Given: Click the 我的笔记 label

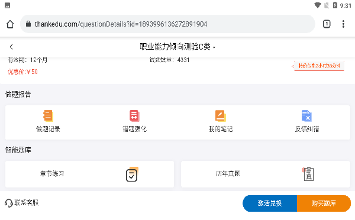Looking at the screenshot, I should 221,129.
